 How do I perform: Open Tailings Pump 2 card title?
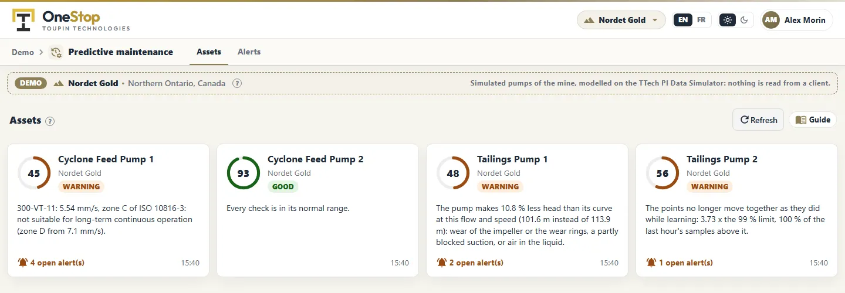[722, 159]
